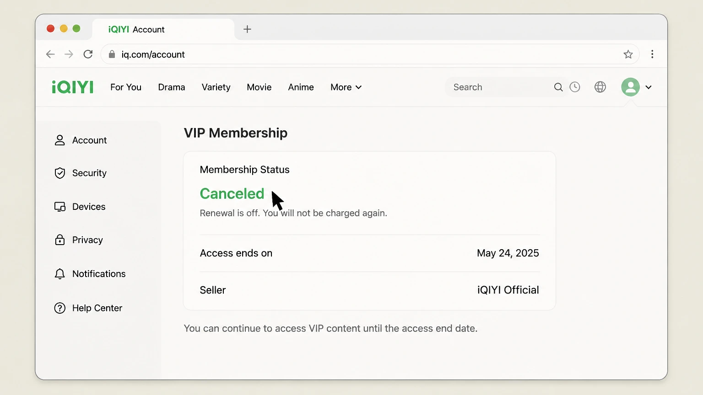Maximize the window with the green button
Screen dimensions: 703x395
point(76,29)
